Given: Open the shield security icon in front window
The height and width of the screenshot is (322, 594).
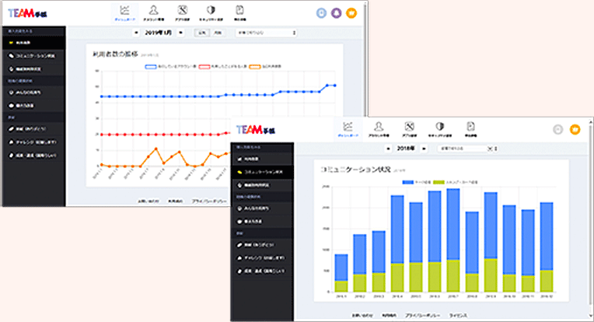Looking at the screenshot, I should point(439,129).
